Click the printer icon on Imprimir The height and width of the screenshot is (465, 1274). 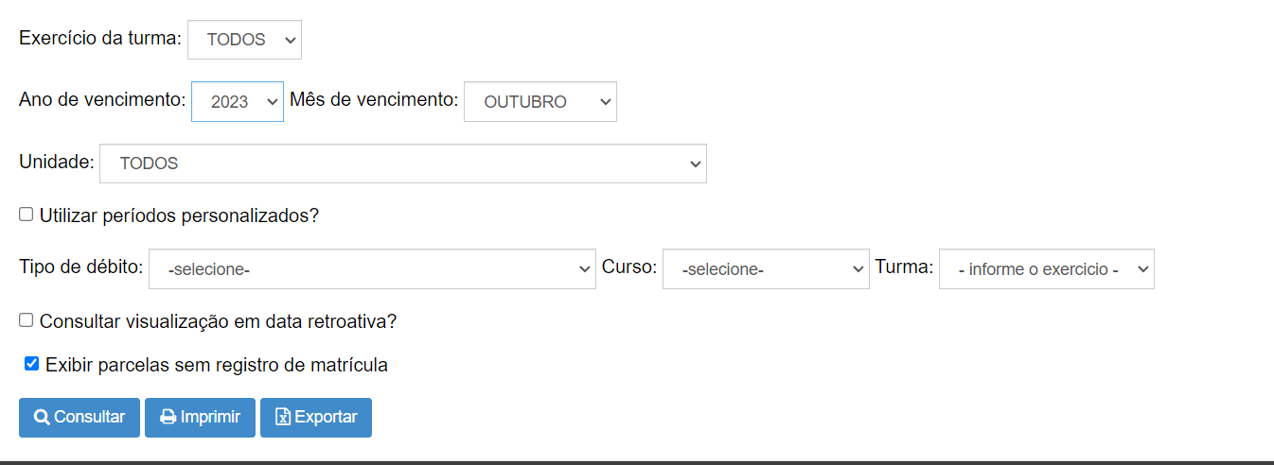tap(168, 417)
